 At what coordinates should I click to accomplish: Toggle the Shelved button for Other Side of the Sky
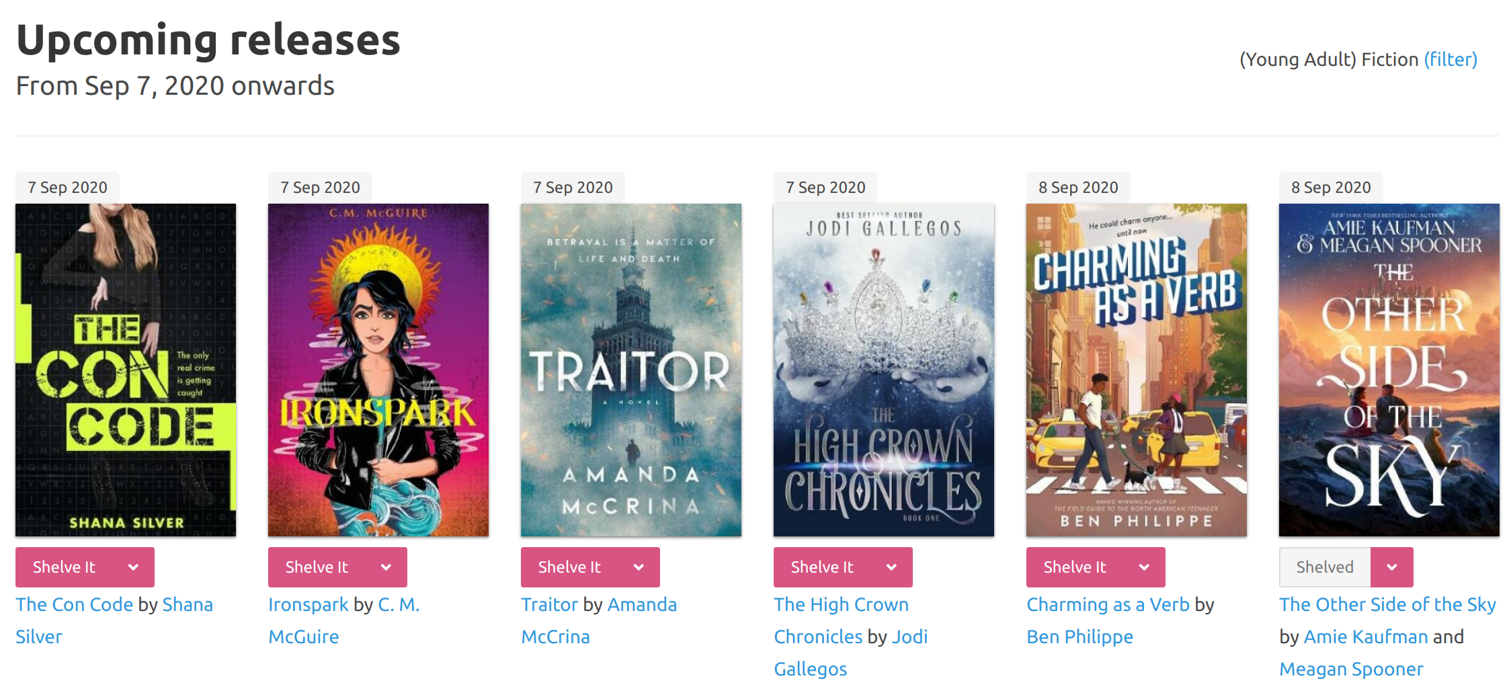tap(1324, 567)
